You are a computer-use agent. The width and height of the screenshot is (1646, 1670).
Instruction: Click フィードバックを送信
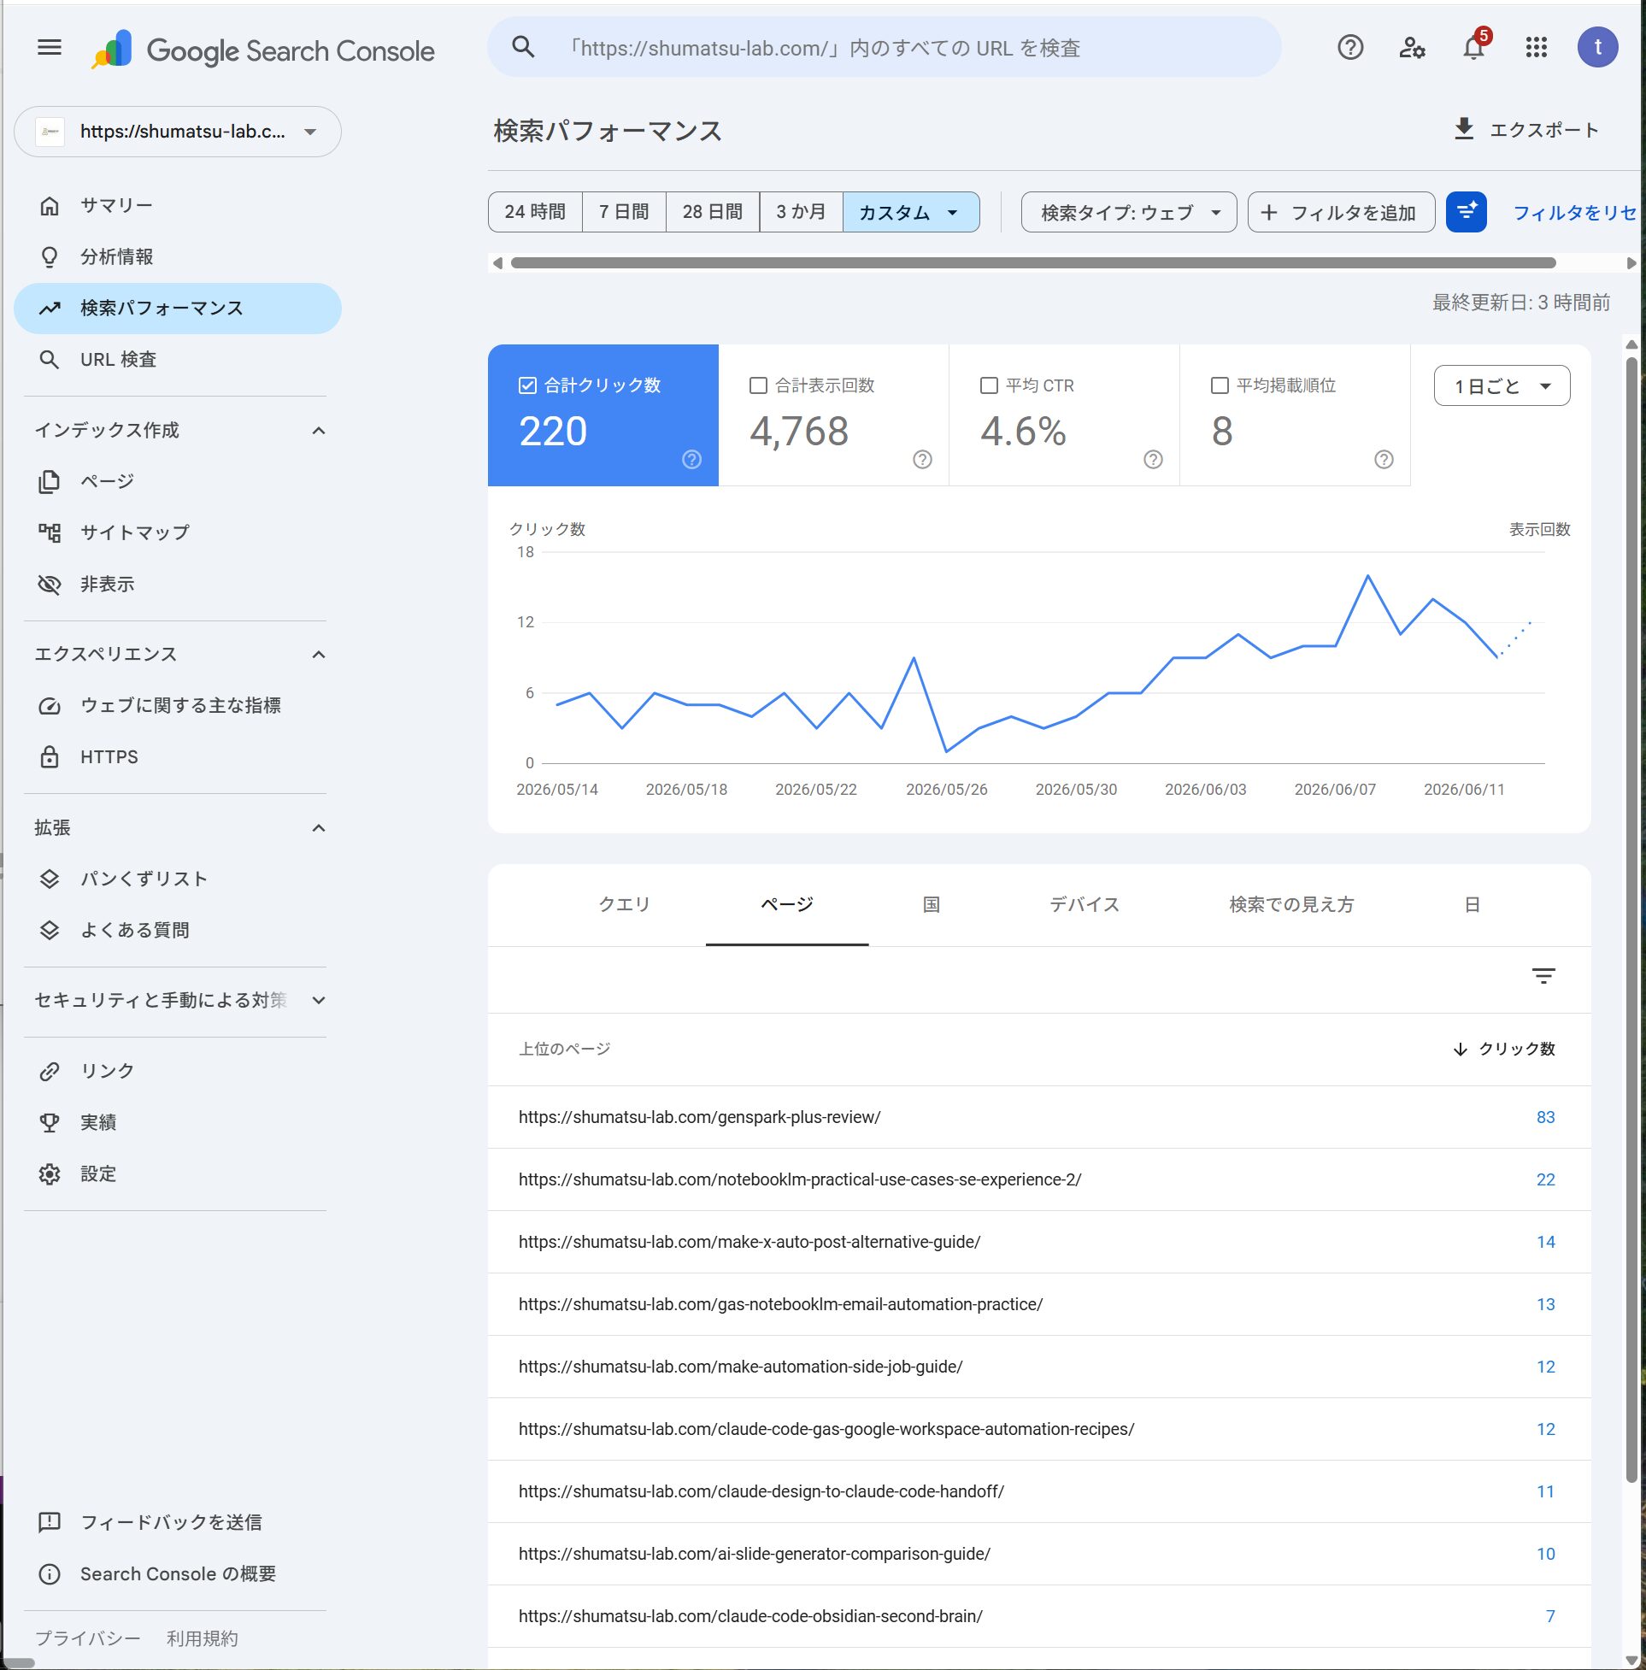pos(178,1522)
